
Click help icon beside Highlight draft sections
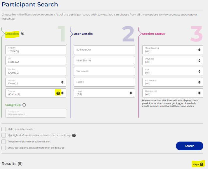click(74, 135)
